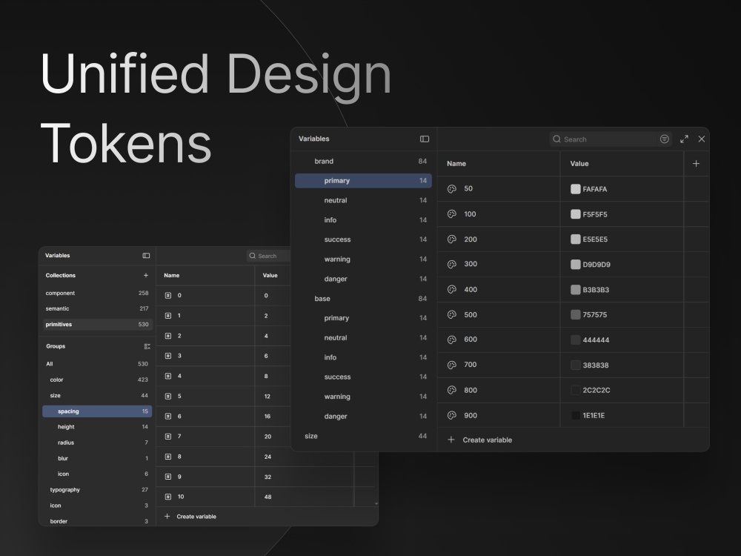This screenshot has height=556, width=741.
Task: Select brand group with 84 variables
Action: tap(363, 161)
